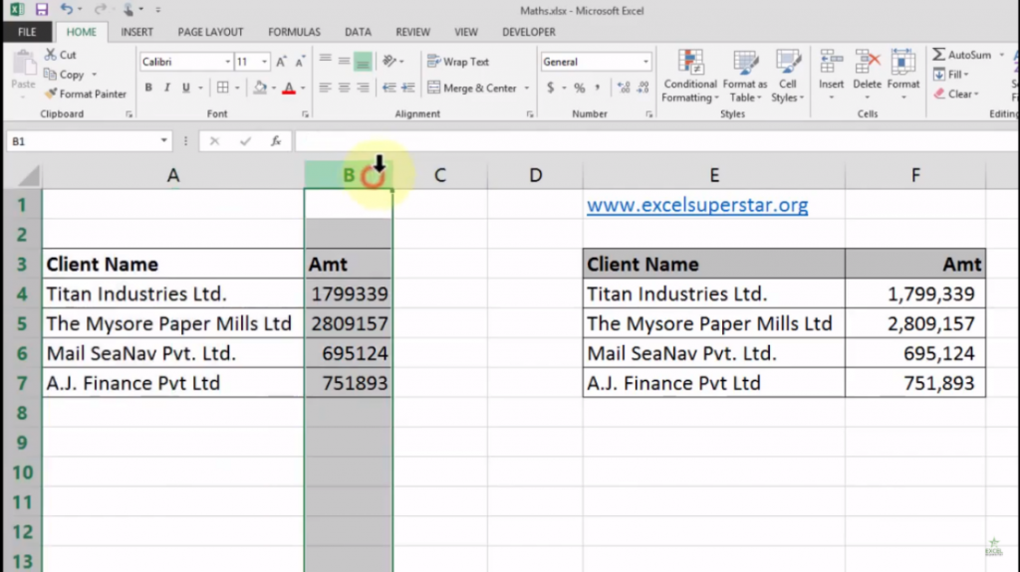Open Cell Styles gallery
The image size is (1020, 572).
click(x=788, y=76)
